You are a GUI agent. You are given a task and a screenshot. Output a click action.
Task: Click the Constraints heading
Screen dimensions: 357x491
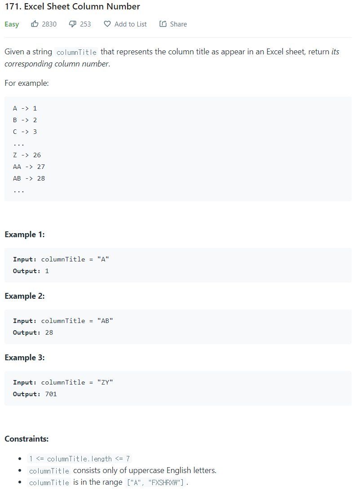pos(26,439)
